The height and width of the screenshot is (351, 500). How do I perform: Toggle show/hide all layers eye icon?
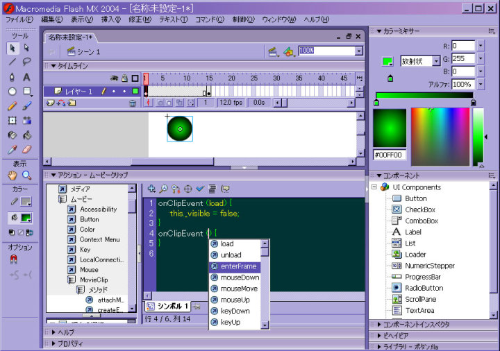point(114,78)
